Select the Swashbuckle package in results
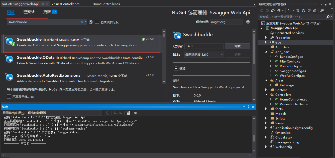The image size is (335, 158). [82, 43]
